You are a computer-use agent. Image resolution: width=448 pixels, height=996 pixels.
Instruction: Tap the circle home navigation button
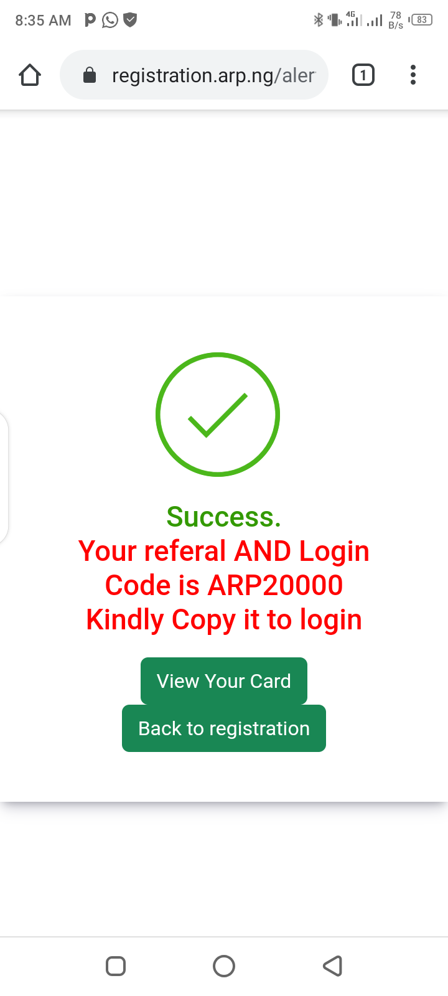(224, 966)
